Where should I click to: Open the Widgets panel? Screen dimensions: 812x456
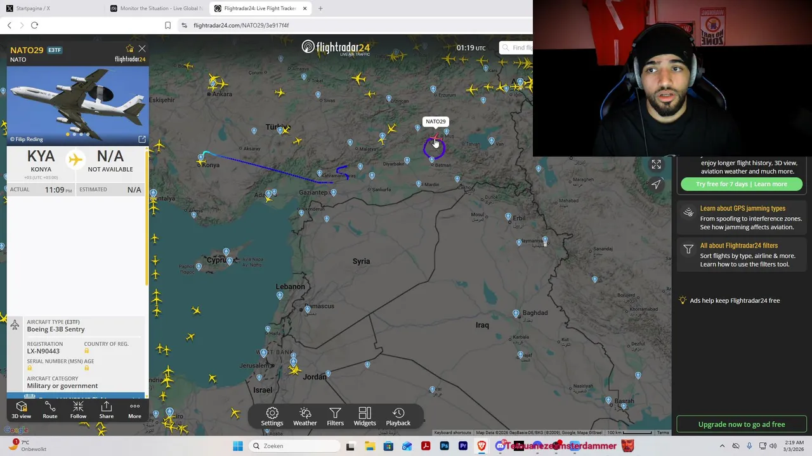tap(365, 417)
